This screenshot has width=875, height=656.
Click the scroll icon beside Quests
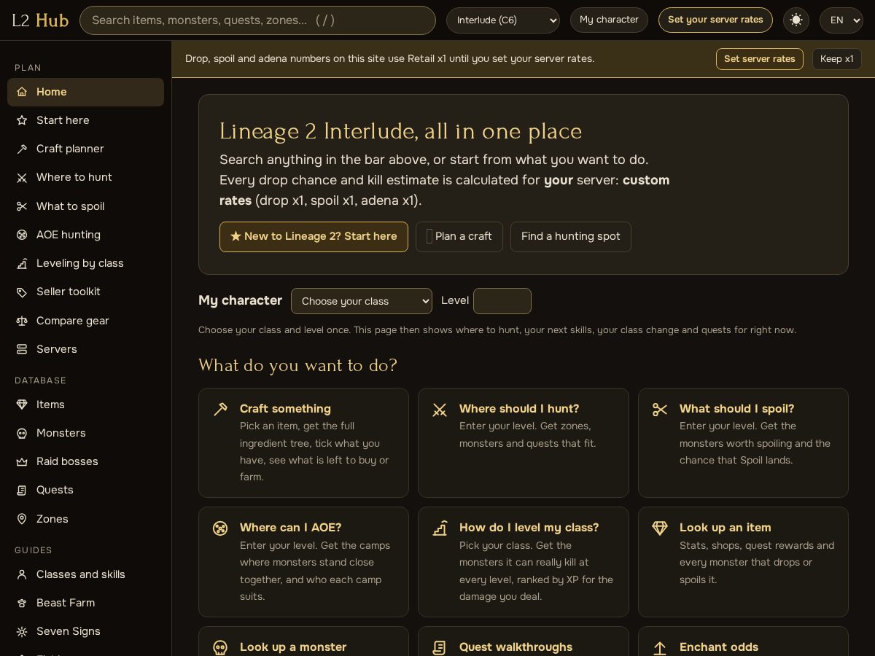point(22,490)
